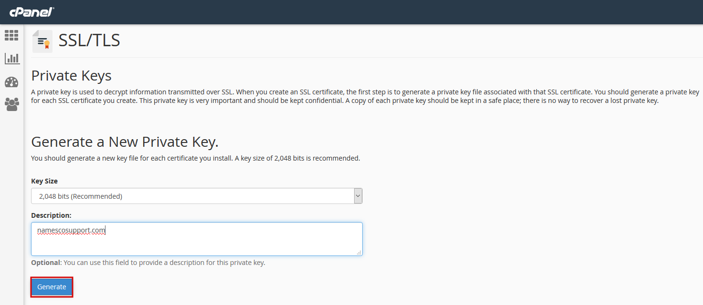Click the Generate a New Private Key heading
703x305 pixels.
(125, 142)
